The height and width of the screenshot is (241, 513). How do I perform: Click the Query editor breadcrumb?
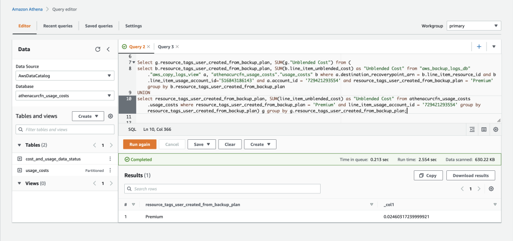[x=65, y=9]
